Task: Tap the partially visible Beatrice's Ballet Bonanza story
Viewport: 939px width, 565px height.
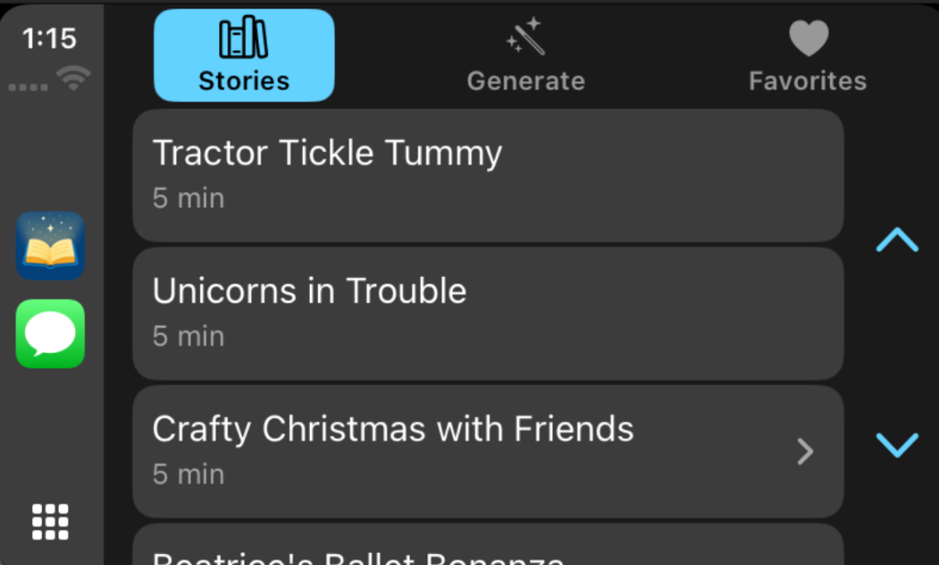Action: pyautogui.click(x=488, y=550)
